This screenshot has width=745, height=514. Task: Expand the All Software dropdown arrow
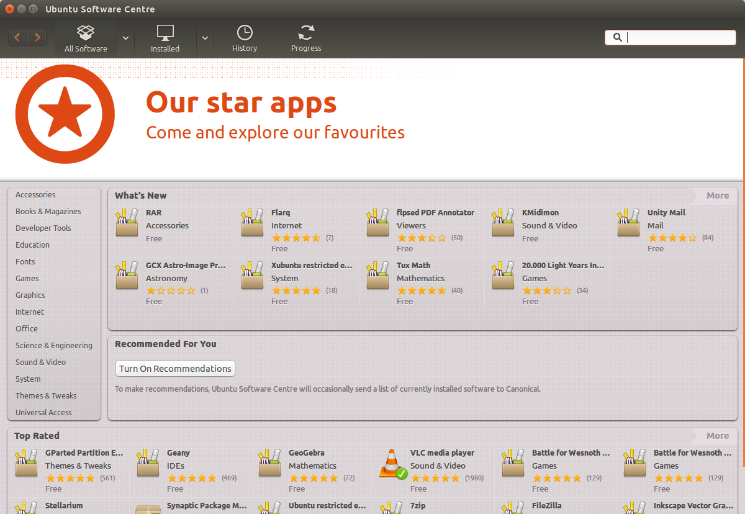tap(125, 38)
